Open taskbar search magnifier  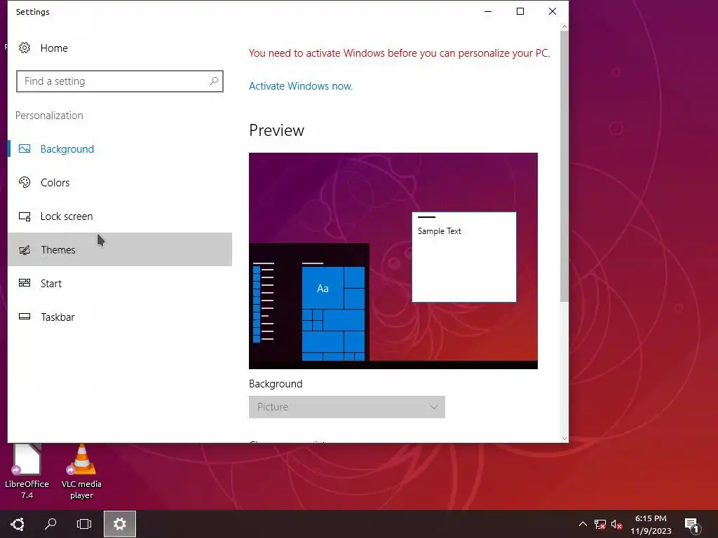(x=50, y=524)
